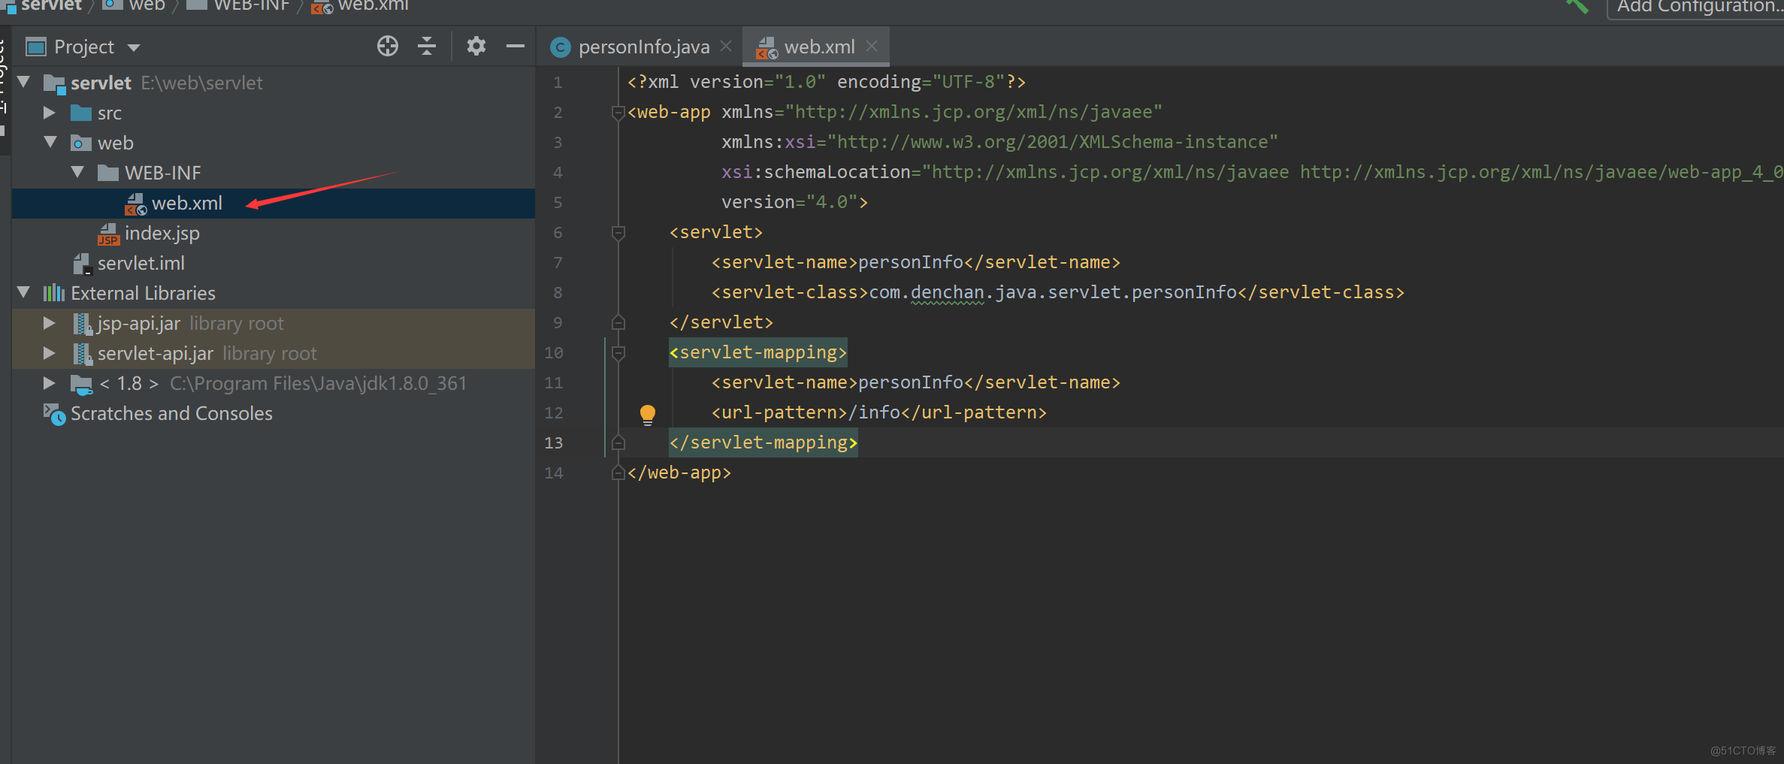Expand the JDK 1.8 library node
Screen dimensions: 1784x764
(50, 383)
